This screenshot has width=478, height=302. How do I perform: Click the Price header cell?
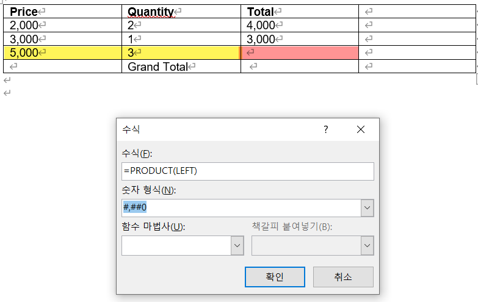(62, 12)
